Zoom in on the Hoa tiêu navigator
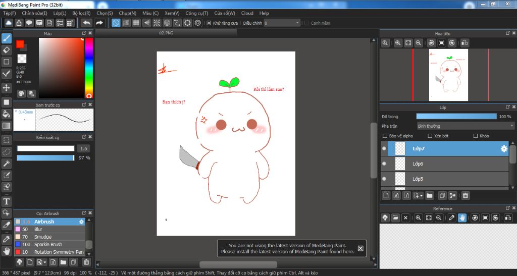This screenshot has height=276, width=517. (x=398, y=43)
